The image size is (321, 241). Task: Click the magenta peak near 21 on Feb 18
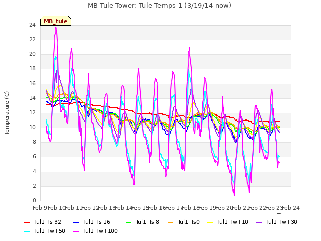(189, 48)
